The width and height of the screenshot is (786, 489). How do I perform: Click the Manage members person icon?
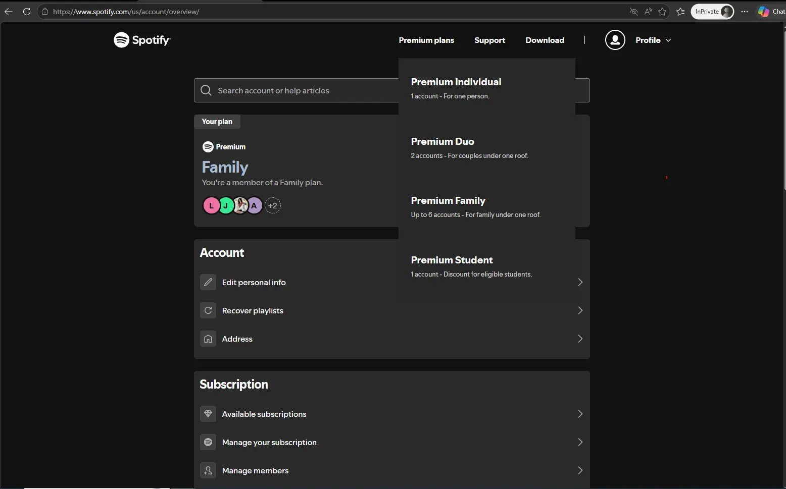(208, 470)
